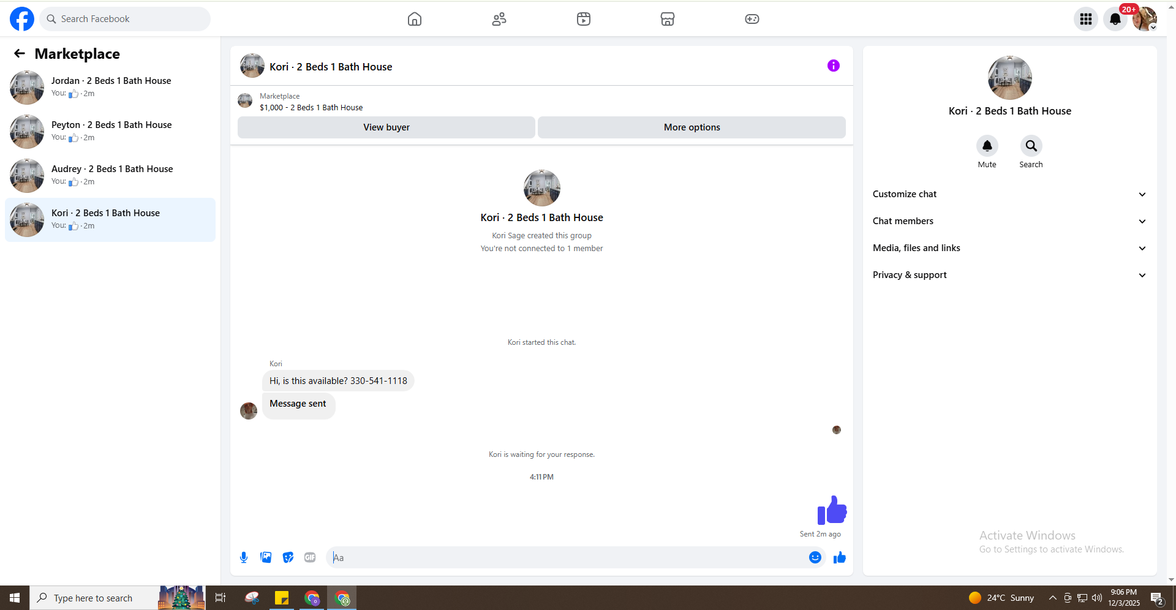The image size is (1176, 610).
Task: Open the Video icon in top navigation
Action: coord(584,19)
